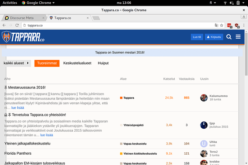This screenshot has height=165, width=248.
Task: Click Vapaa keskustelu badge in jalkapallokeskustelu row
Action: [x=133, y=144]
